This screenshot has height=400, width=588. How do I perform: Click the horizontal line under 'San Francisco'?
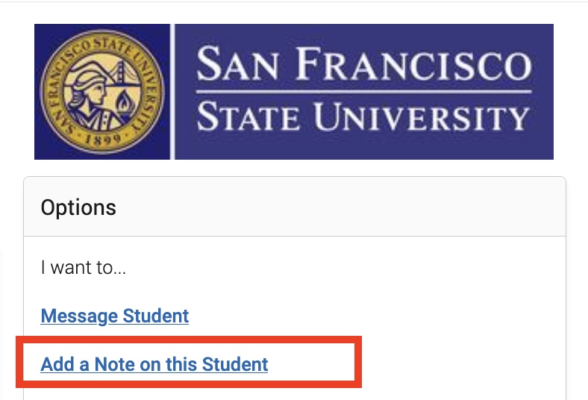point(363,92)
